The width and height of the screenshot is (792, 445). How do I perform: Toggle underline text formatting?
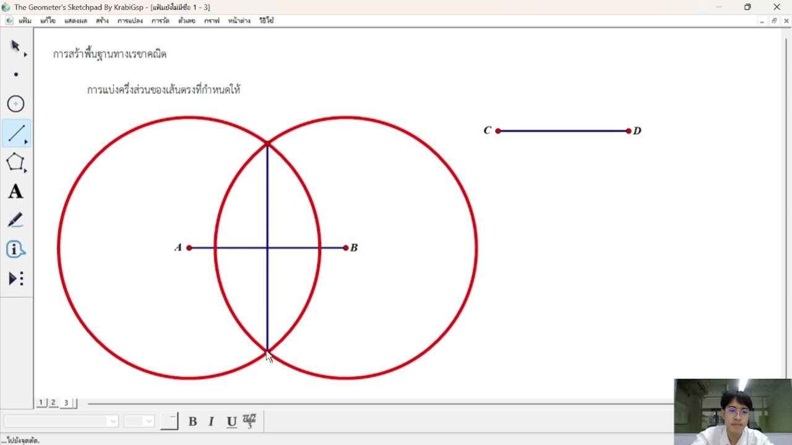pyautogui.click(x=231, y=422)
